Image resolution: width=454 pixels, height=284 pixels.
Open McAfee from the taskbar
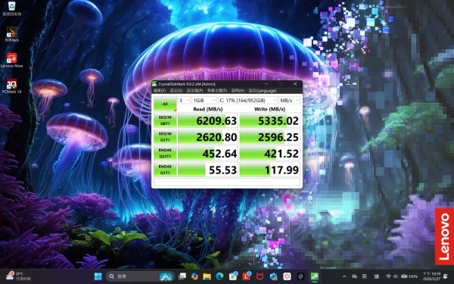(260, 276)
